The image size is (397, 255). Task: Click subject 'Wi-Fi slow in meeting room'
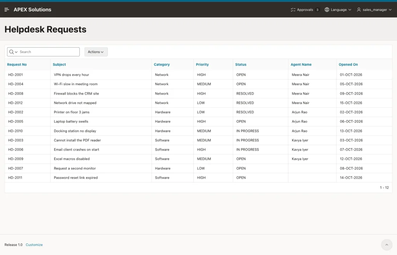(76, 84)
